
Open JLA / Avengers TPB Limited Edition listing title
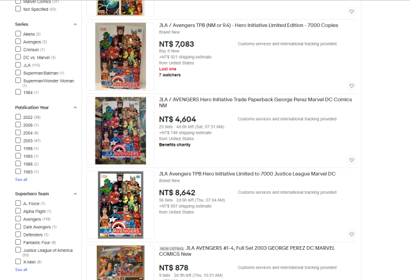click(x=249, y=26)
